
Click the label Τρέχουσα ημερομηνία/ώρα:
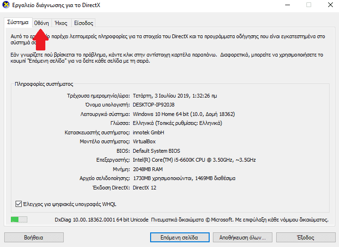(98, 96)
